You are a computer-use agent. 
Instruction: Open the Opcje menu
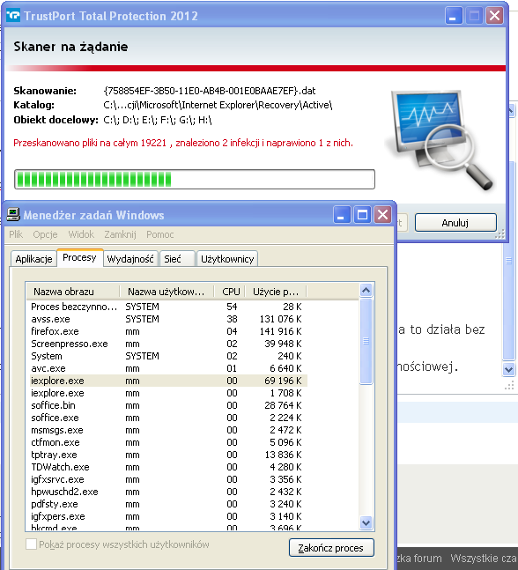(x=45, y=234)
